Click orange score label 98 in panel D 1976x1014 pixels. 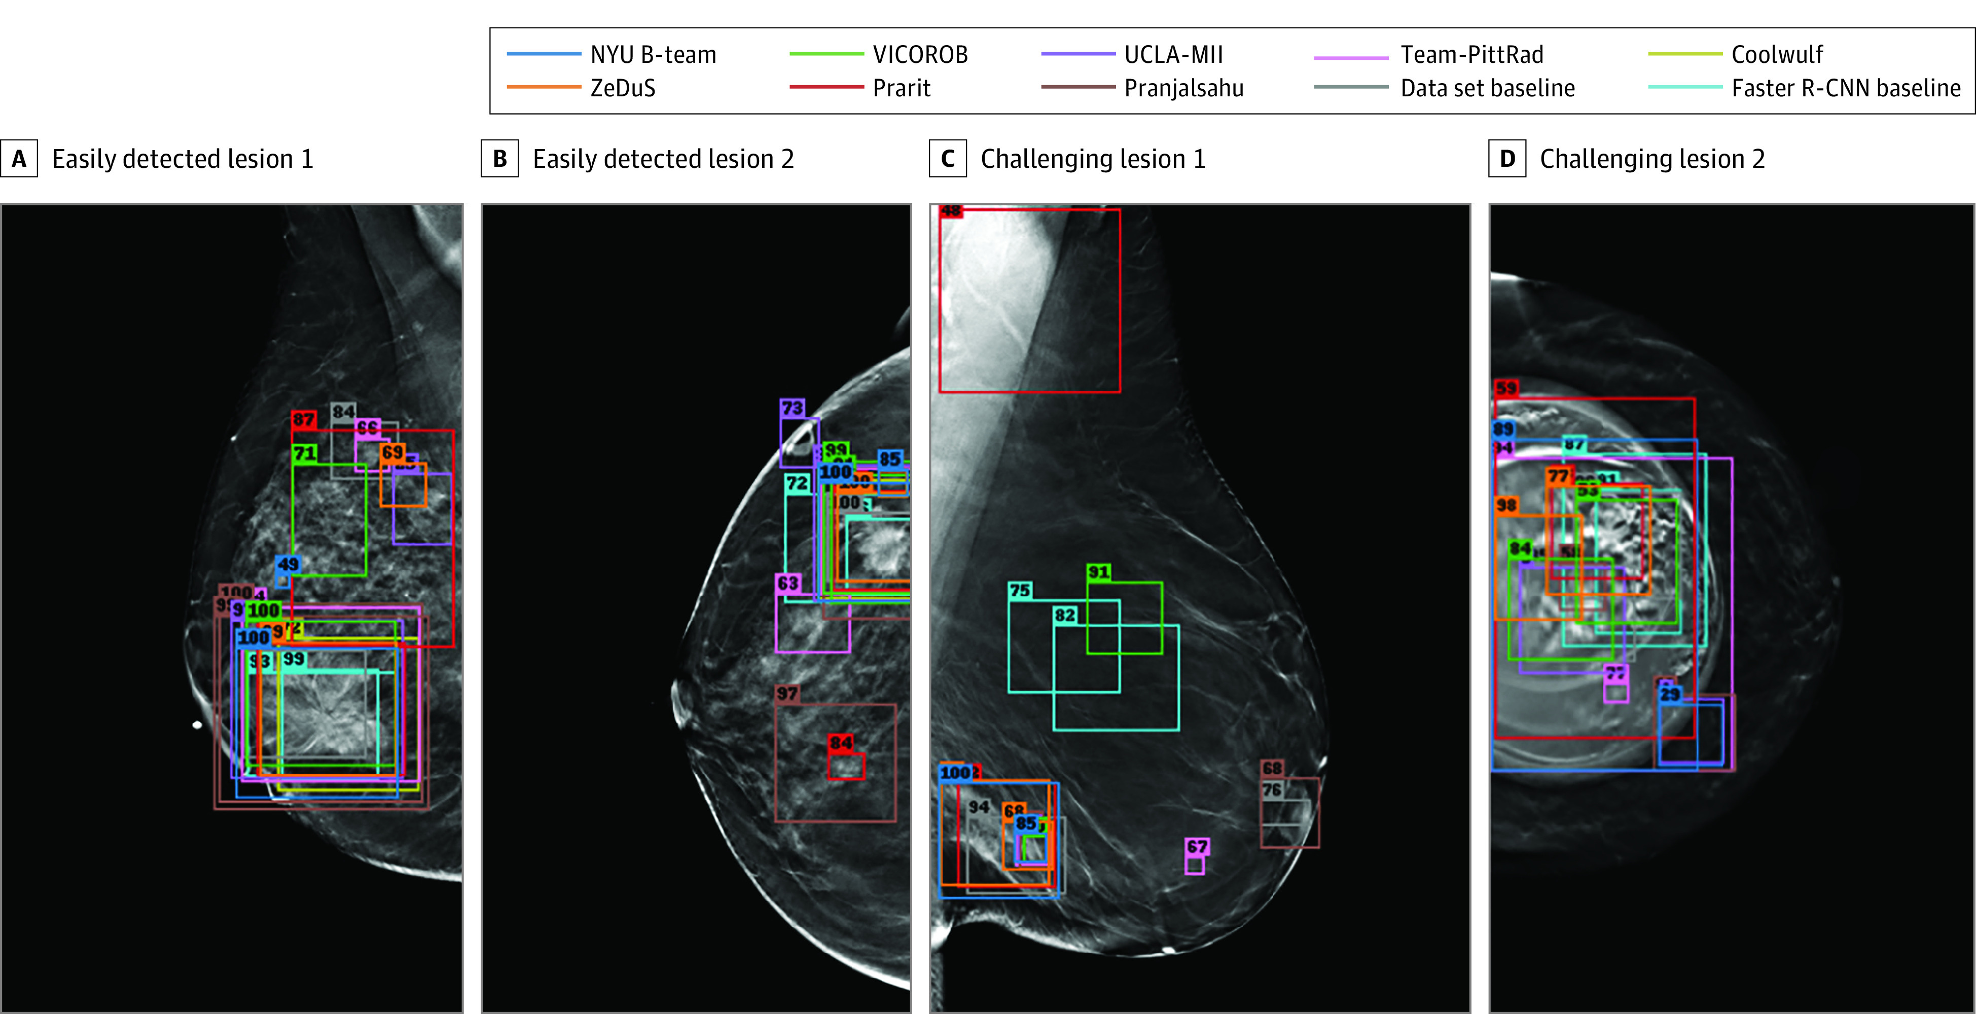click(1506, 505)
